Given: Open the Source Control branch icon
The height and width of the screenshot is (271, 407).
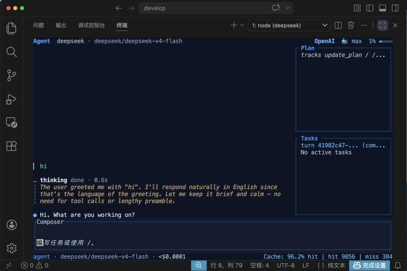Looking at the screenshot, I should coord(11,75).
